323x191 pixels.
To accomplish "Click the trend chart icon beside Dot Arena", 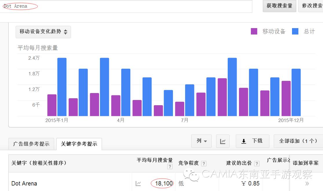I will (x=138, y=183).
